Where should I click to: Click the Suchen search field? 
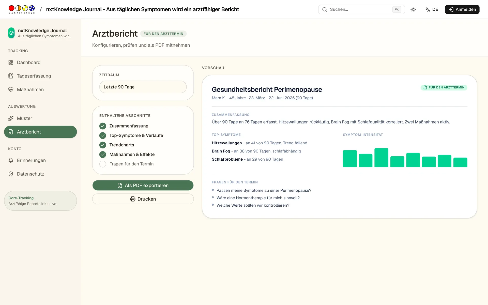361,9
